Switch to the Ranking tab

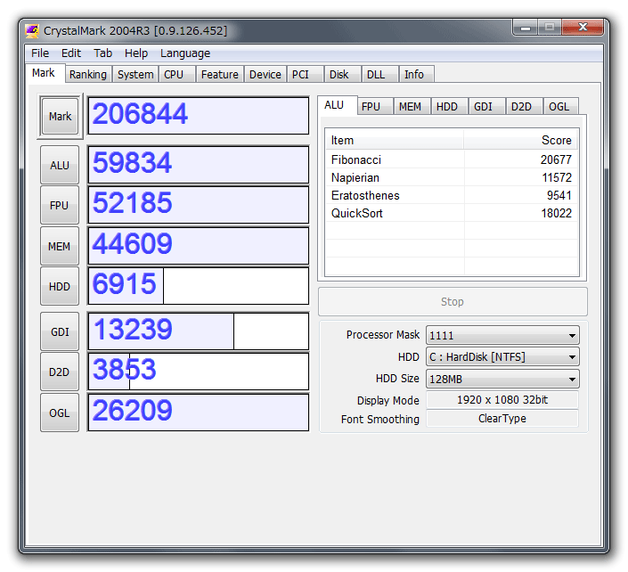[88, 75]
